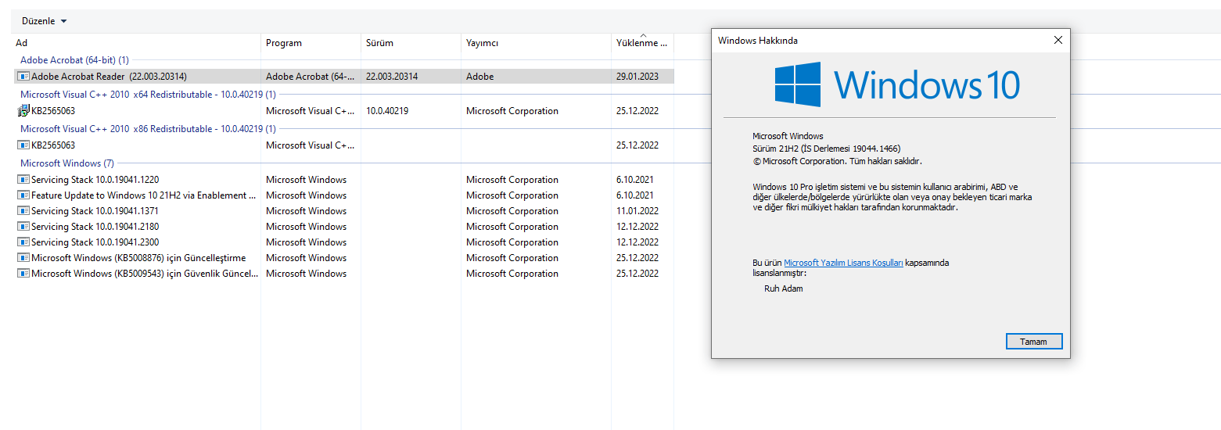Click the KB2565063 icon under x86 group
Screen dimensions: 1221x430
pyautogui.click(x=23, y=145)
